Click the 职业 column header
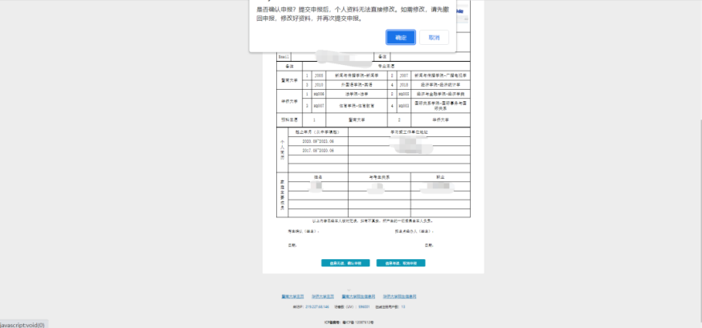 point(440,177)
